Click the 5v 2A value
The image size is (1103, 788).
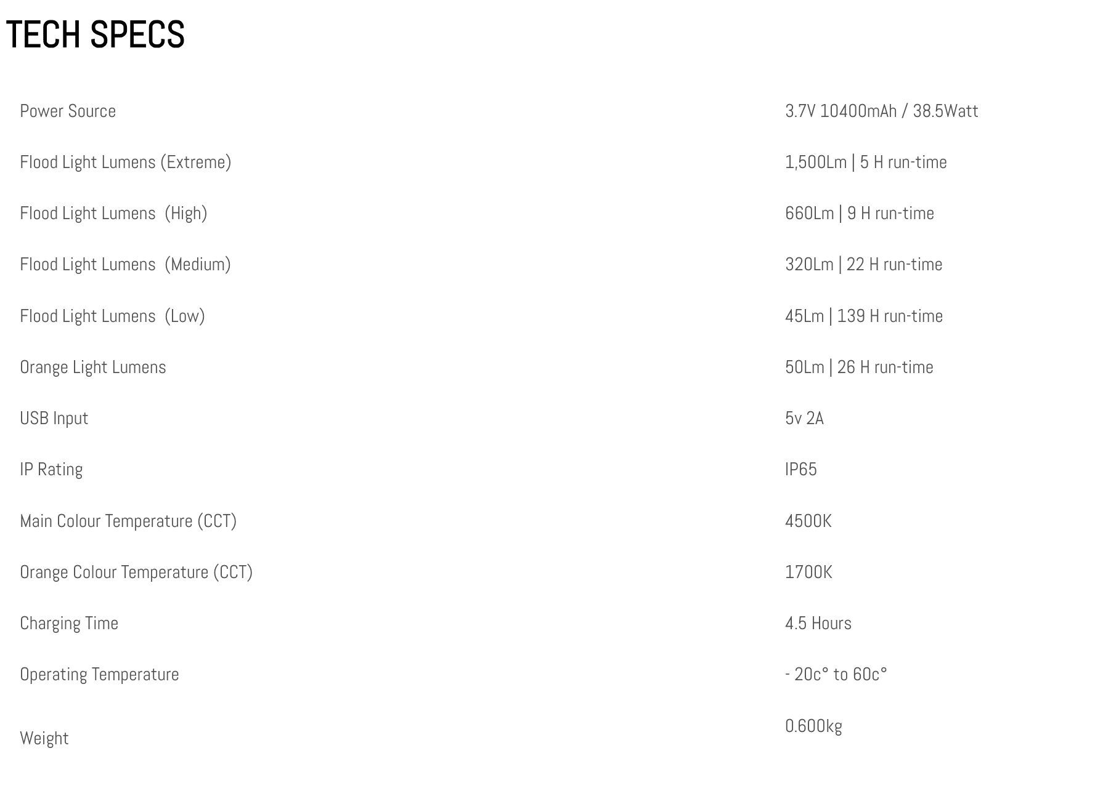tap(804, 419)
